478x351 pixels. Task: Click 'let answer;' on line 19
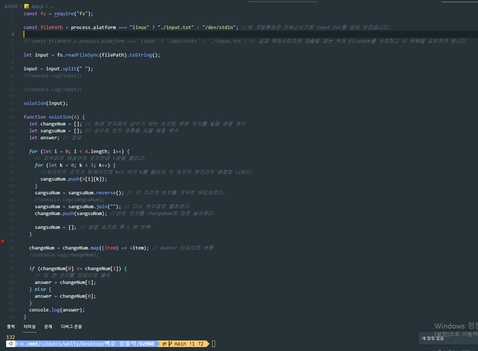coord(45,138)
